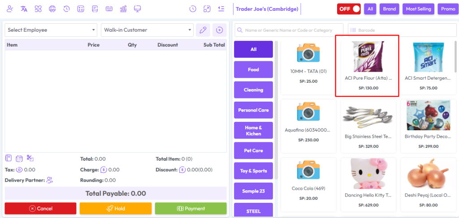This screenshot has height=218, width=459.
Task: Click the product grid vertical scrollbar
Action: (x=455, y=56)
